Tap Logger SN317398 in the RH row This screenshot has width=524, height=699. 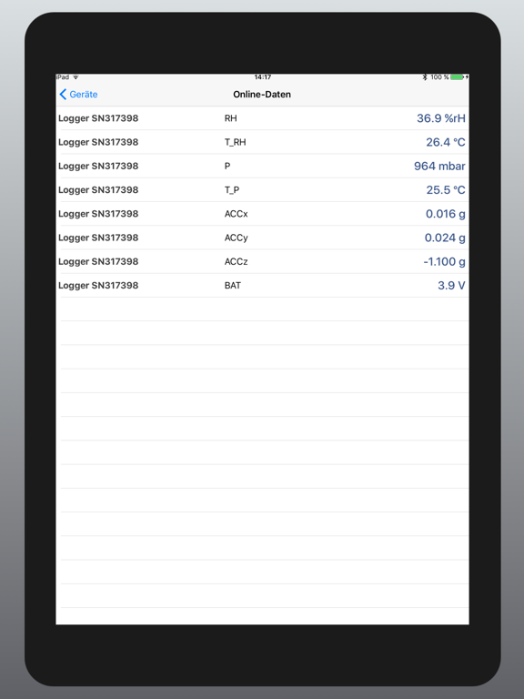(x=98, y=118)
